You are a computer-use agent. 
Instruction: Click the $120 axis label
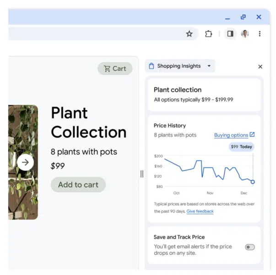tap(158, 176)
